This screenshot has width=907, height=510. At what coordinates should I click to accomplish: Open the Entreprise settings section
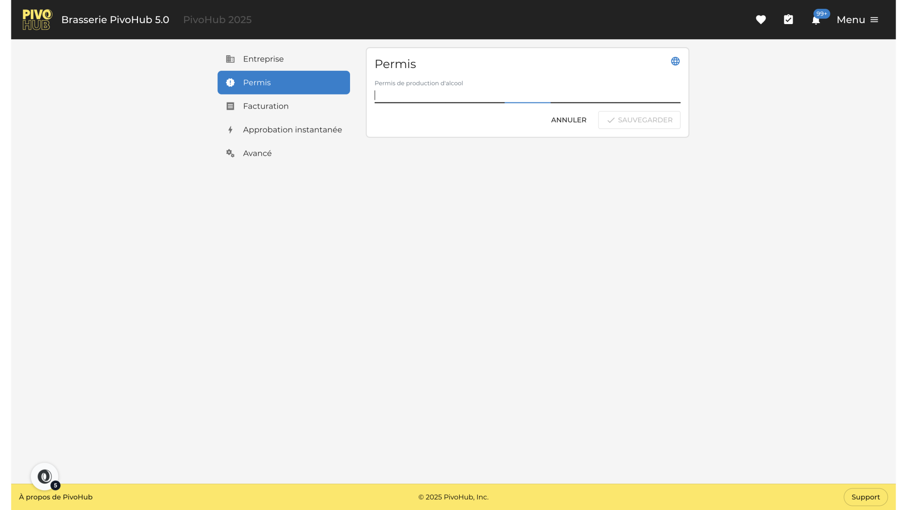[x=264, y=59]
